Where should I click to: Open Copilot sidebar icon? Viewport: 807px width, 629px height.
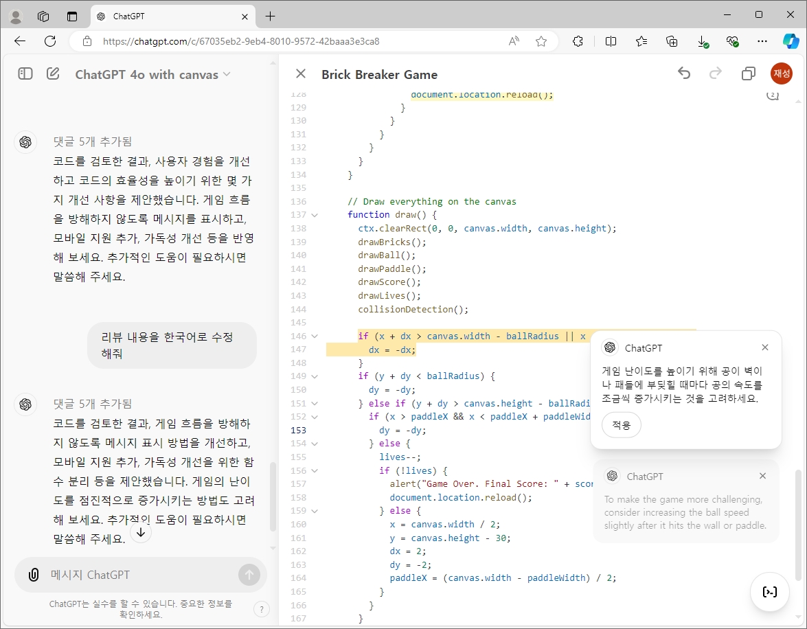(791, 41)
